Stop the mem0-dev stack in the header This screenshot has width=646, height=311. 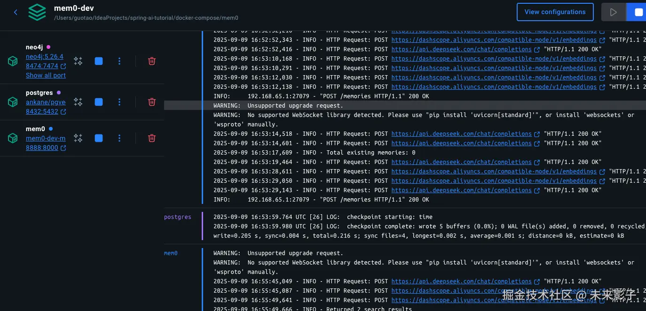click(638, 12)
